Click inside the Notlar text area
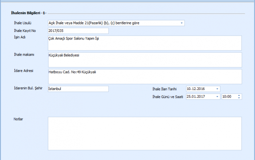Screen dimensions: 255x160 coord(144,133)
